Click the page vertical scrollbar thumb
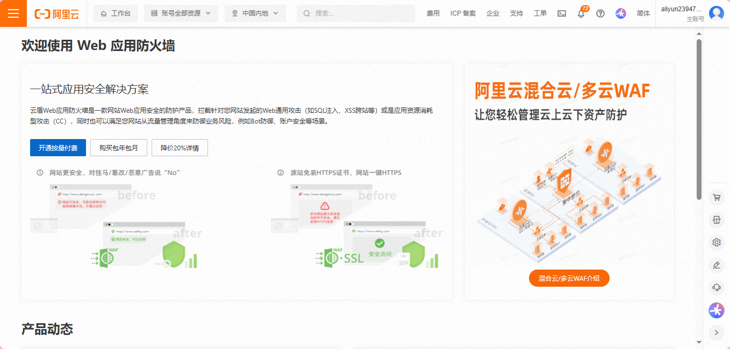The height and width of the screenshot is (349, 730). click(699, 119)
